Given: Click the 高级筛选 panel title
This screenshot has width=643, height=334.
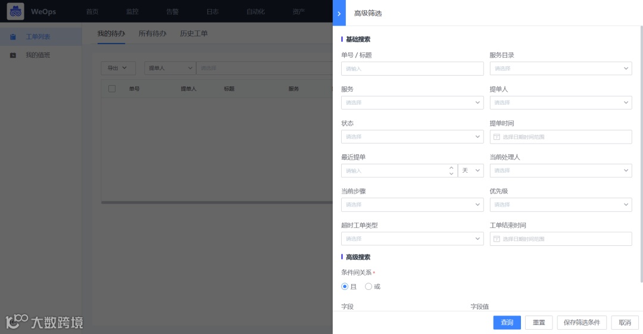Looking at the screenshot, I should click(x=368, y=13).
